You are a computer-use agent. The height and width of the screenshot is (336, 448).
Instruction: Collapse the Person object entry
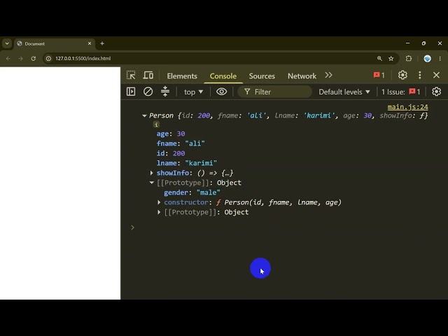(144, 115)
